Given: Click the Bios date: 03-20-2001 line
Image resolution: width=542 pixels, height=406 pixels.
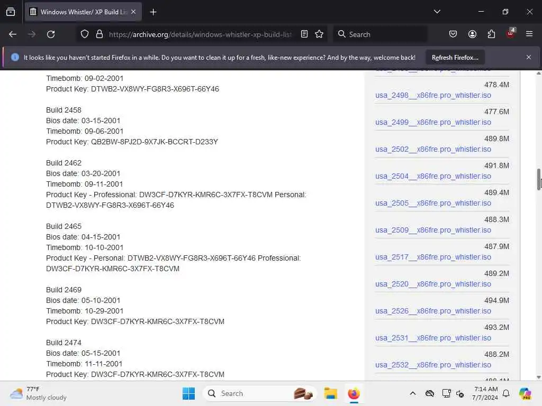Looking at the screenshot, I should click(x=83, y=173).
